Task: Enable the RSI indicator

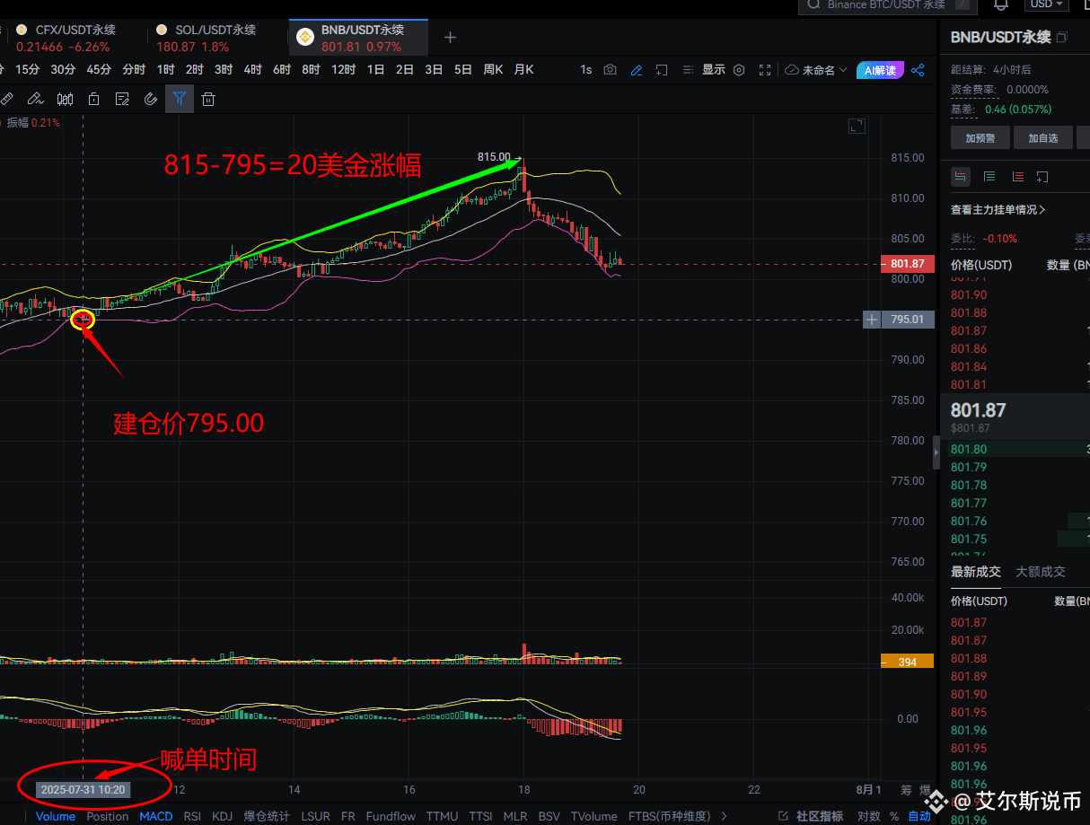Action: pos(192,816)
